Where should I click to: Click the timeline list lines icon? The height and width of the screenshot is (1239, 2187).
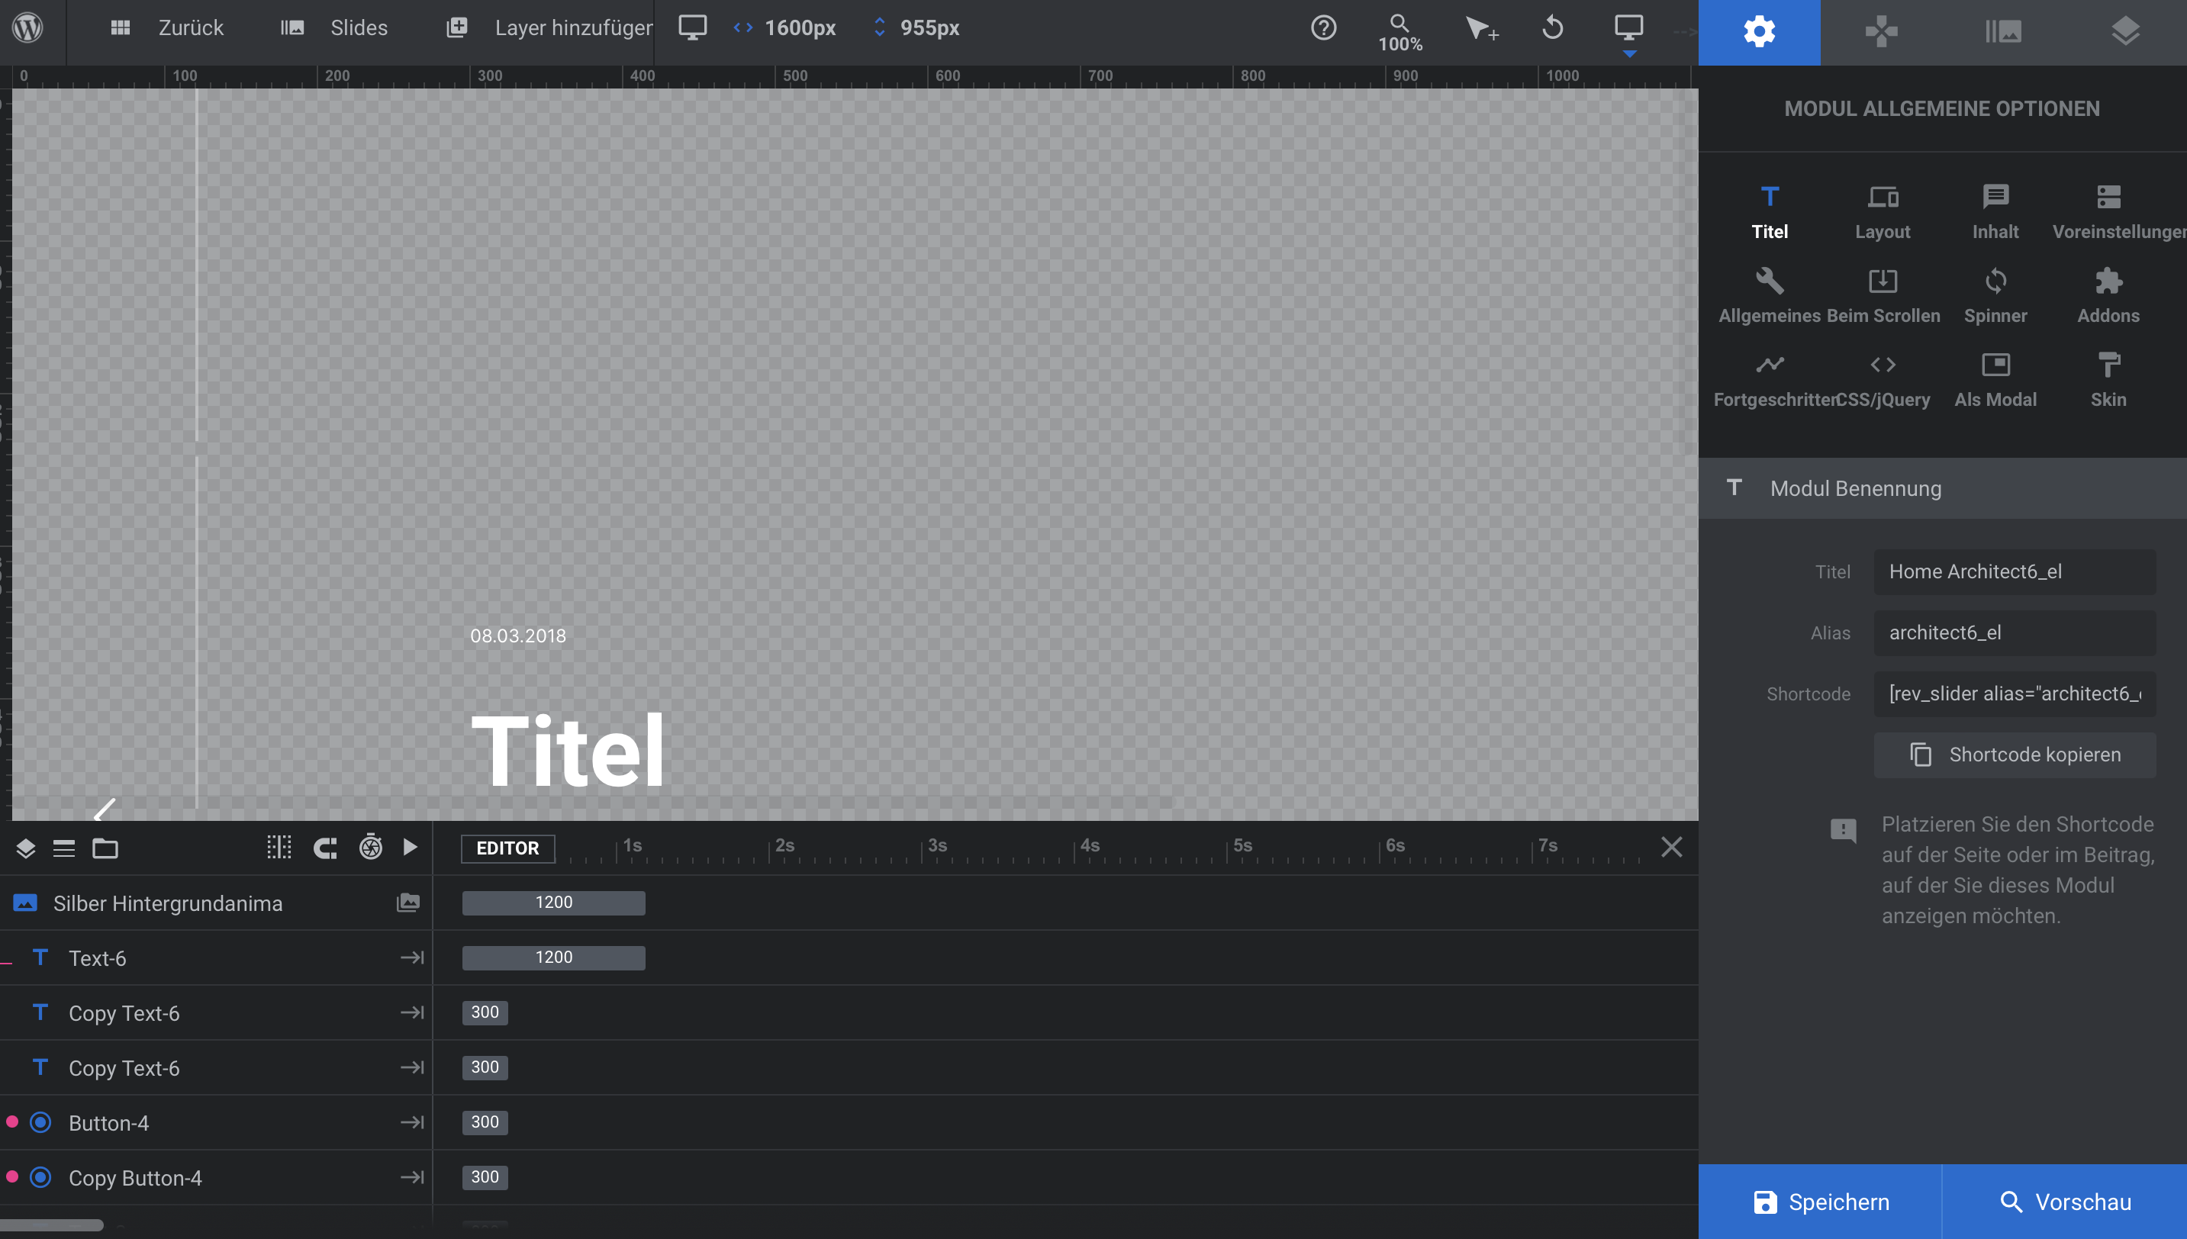coord(64,848)
